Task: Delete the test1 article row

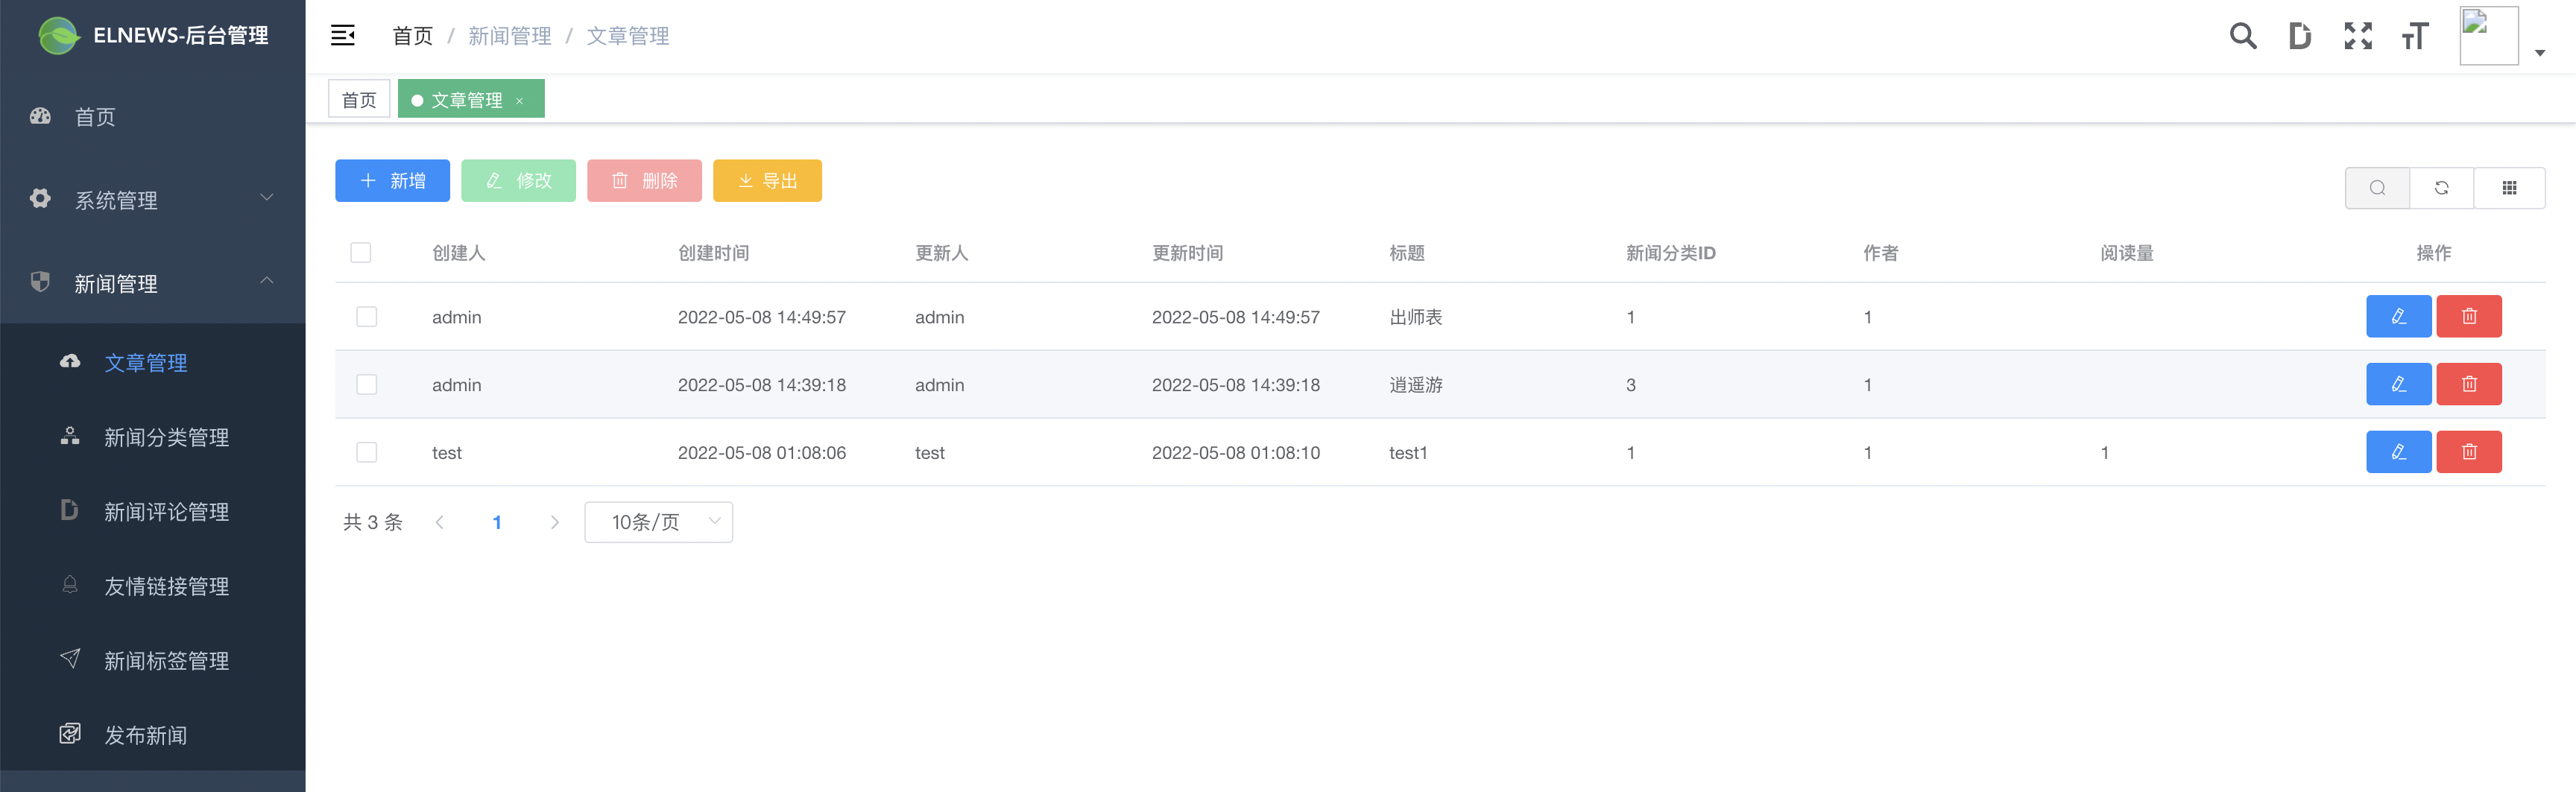Action: [2468, 453]
